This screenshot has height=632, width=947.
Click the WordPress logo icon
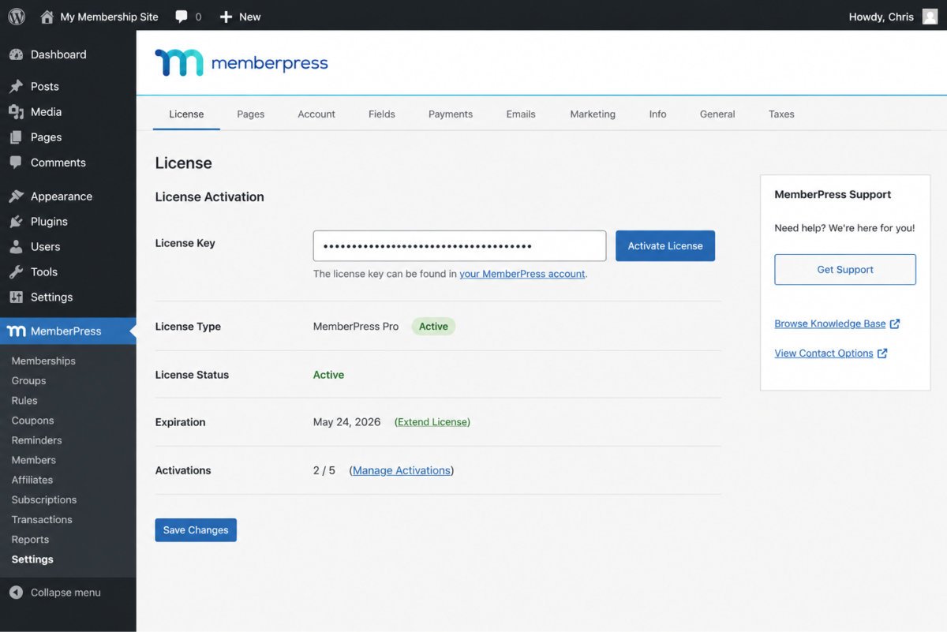point(17,17)
